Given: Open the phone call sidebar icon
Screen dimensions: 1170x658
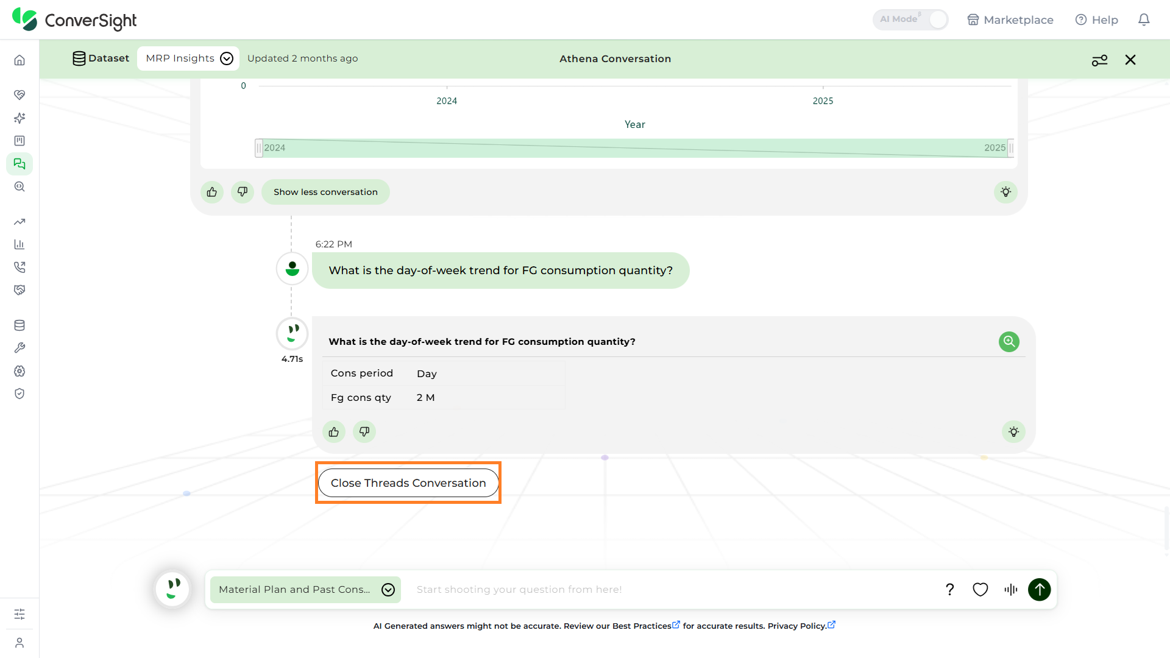Looking at the screenshot, I should pos(19,267).
